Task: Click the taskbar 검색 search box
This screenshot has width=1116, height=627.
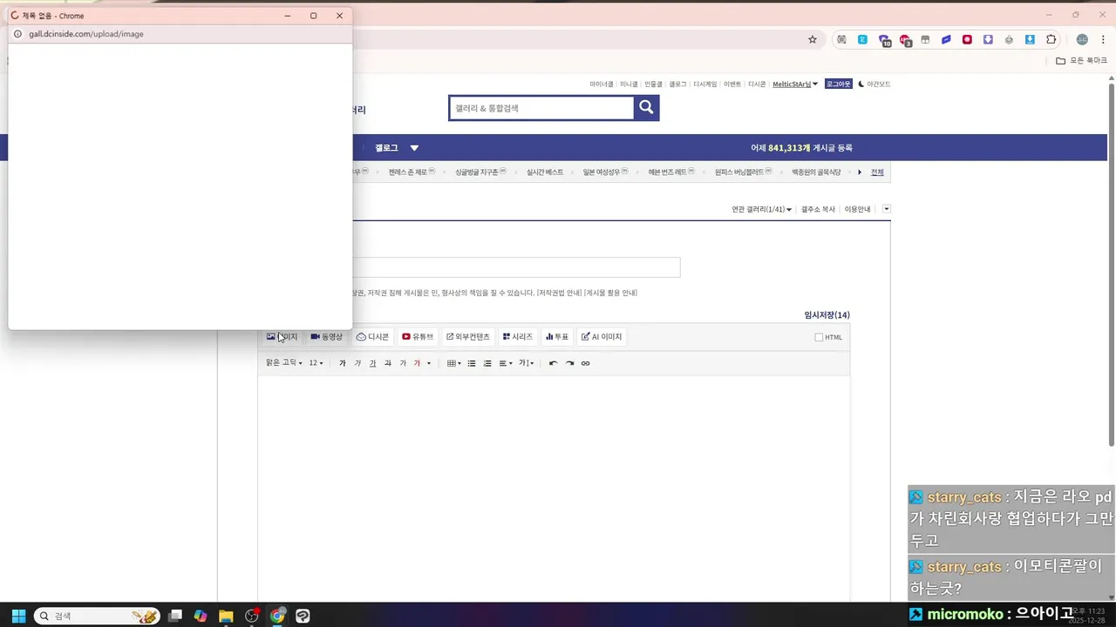Action: [97, 616]
